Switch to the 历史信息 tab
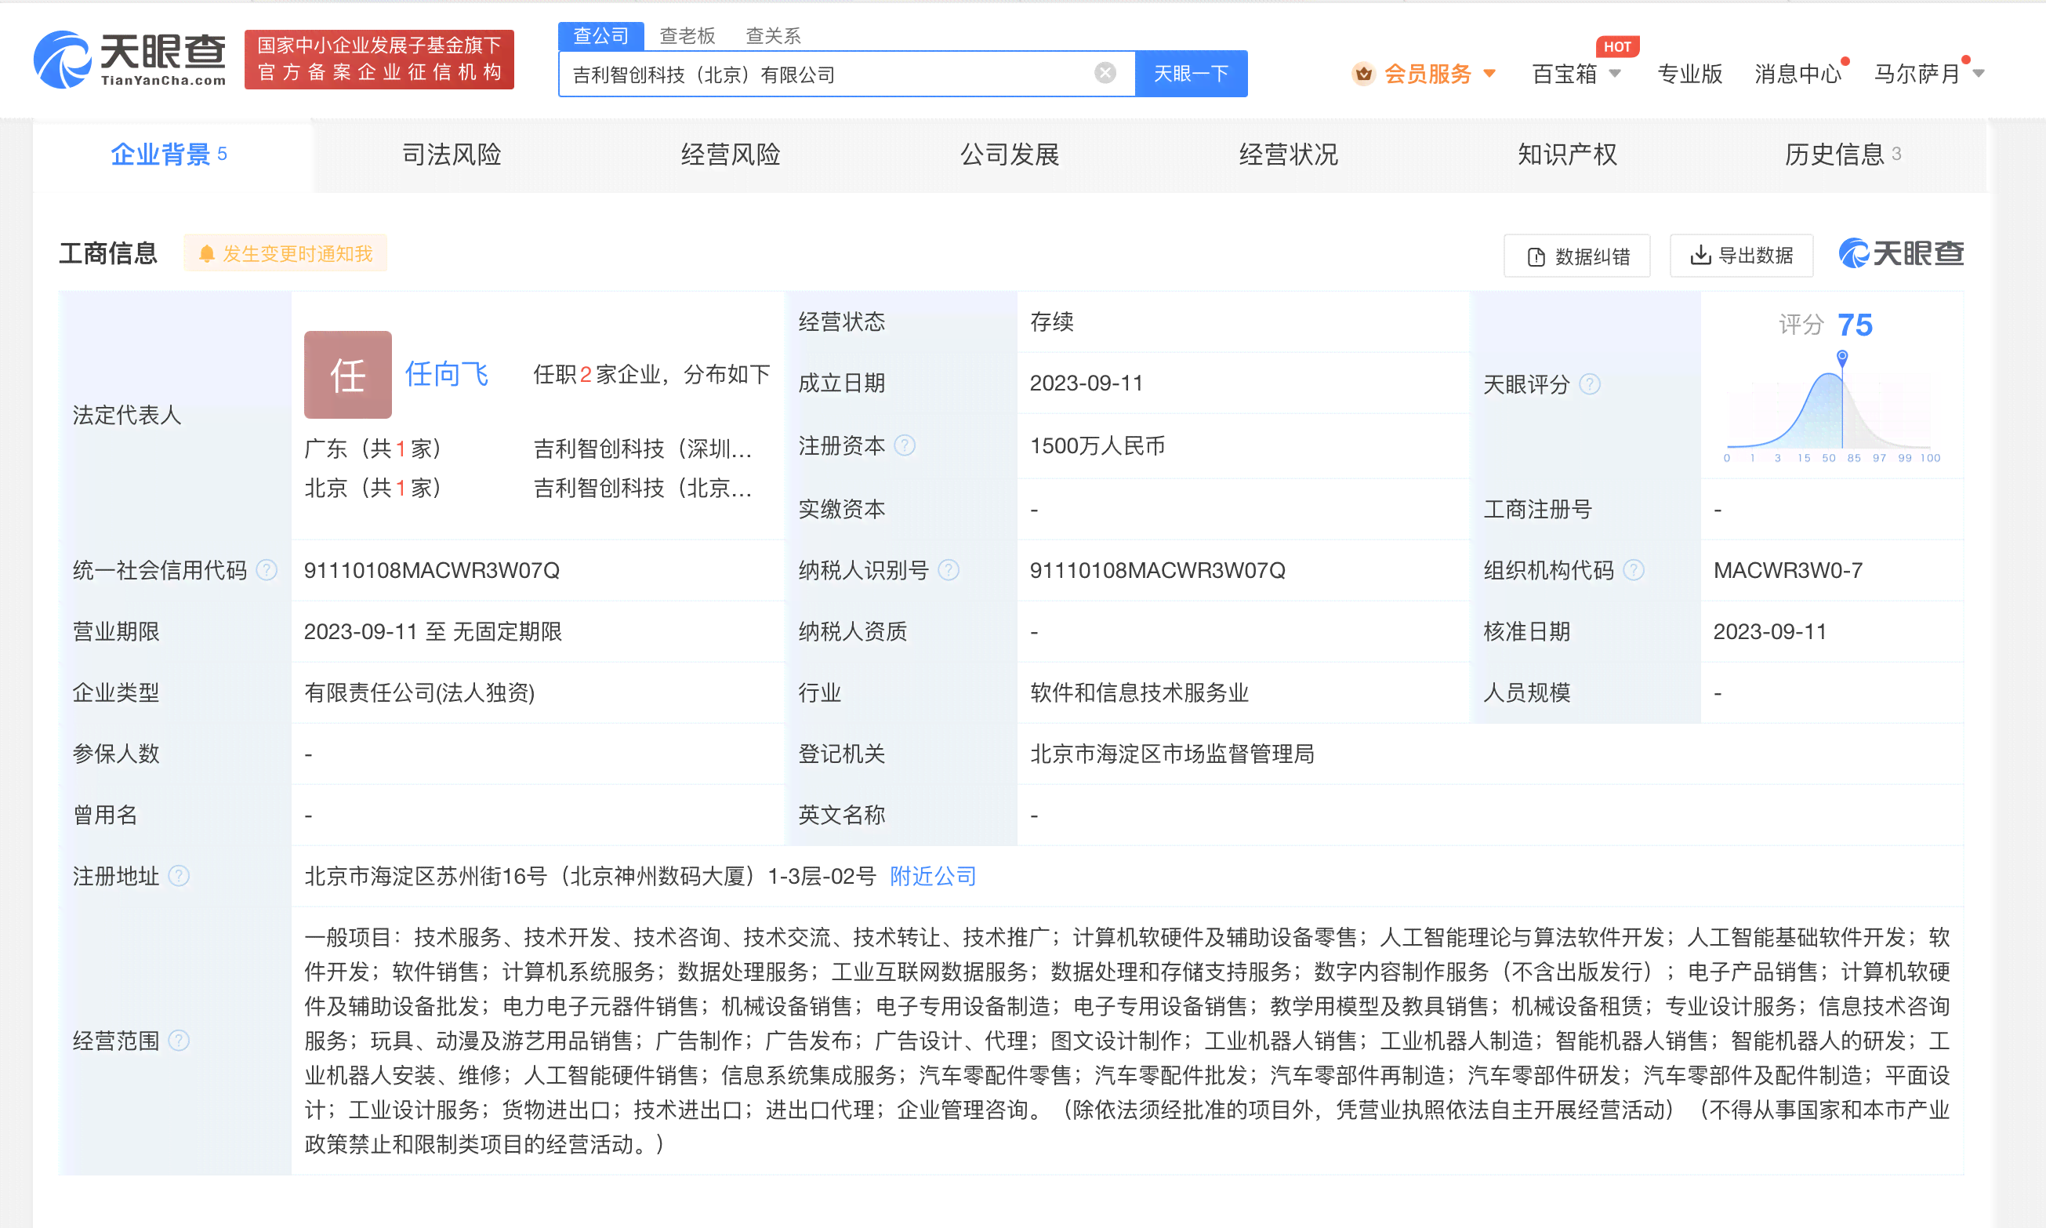Screen dimensions: 2046x1228 coord(1845,154)
